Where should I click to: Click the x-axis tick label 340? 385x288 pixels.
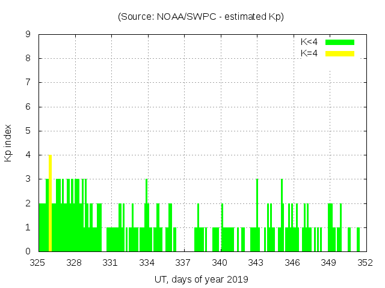coord(220,262)
